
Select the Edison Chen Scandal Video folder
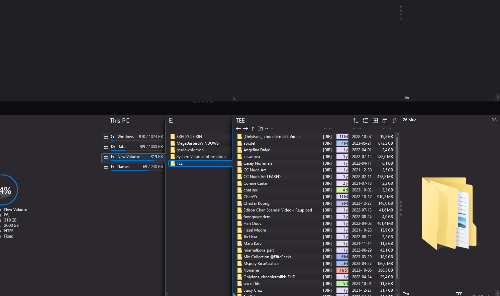click(316, 210)
